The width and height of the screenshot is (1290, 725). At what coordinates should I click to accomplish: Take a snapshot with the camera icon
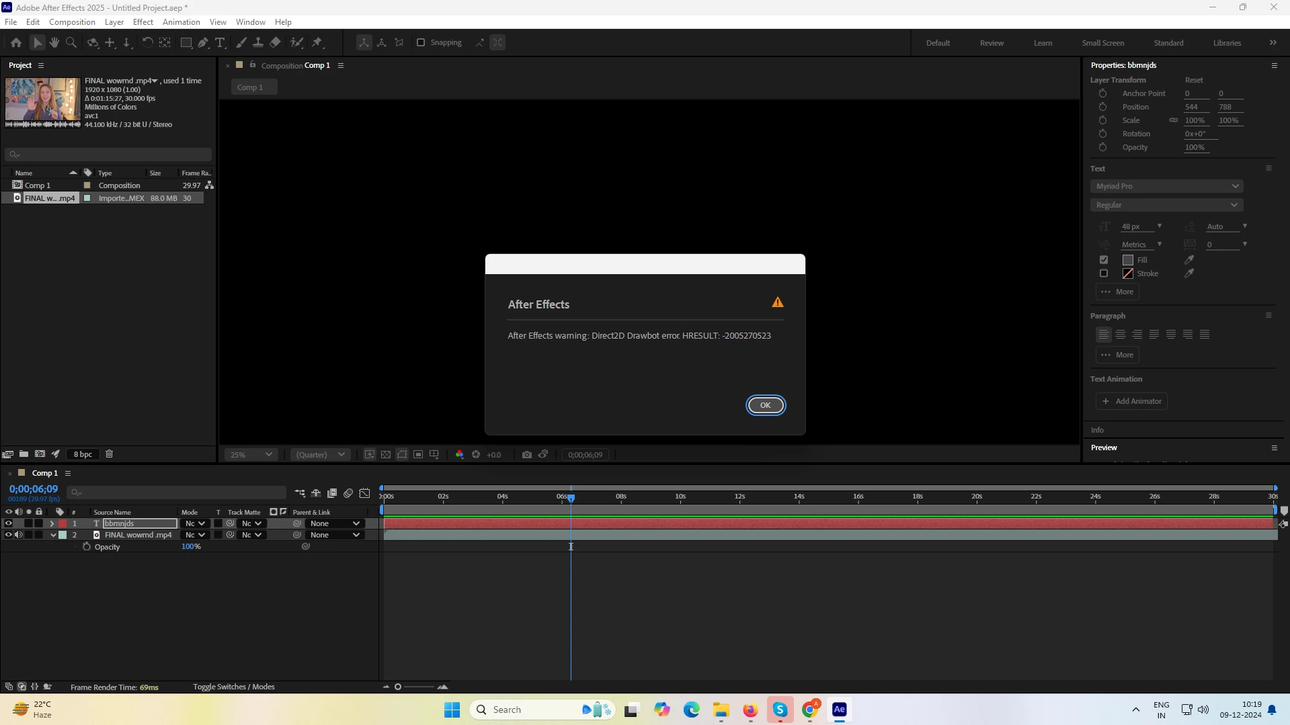tap(526, 455)
